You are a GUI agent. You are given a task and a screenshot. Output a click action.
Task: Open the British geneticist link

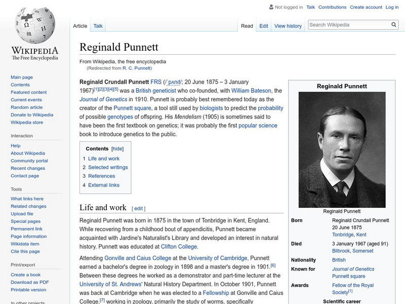click(x=156, y=91)
